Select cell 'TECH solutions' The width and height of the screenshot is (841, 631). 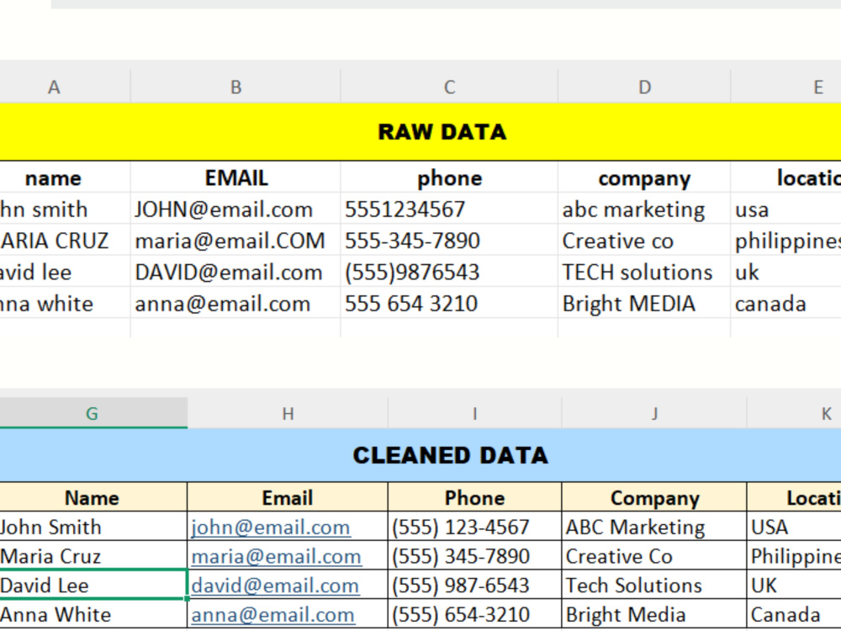(644, 272)
